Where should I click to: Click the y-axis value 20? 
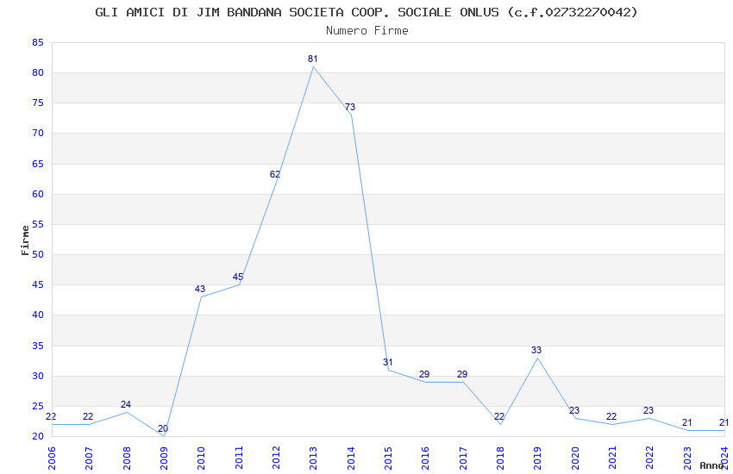(38, 436)
